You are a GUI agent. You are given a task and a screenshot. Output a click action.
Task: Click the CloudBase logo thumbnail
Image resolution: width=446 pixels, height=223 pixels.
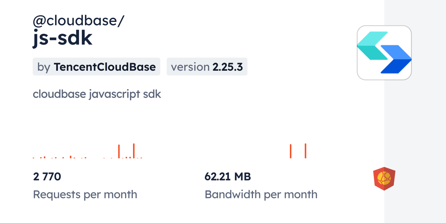click(384, 53)
